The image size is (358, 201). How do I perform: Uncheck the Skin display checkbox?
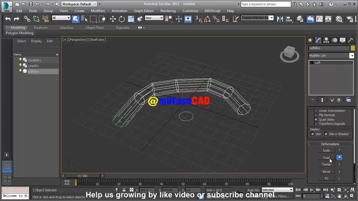[x=313, y=134]
